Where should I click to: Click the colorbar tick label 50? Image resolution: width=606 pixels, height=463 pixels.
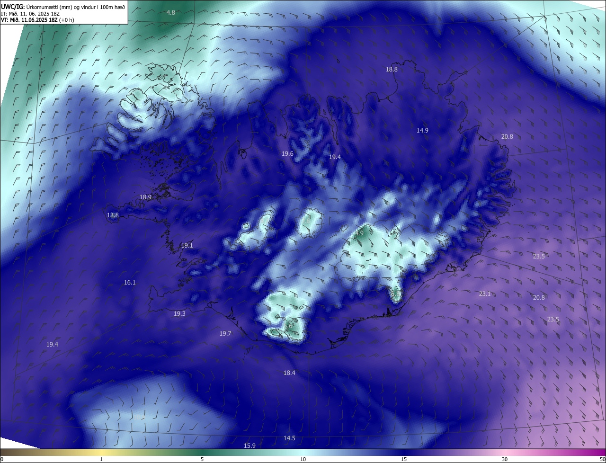pos(602,460)
